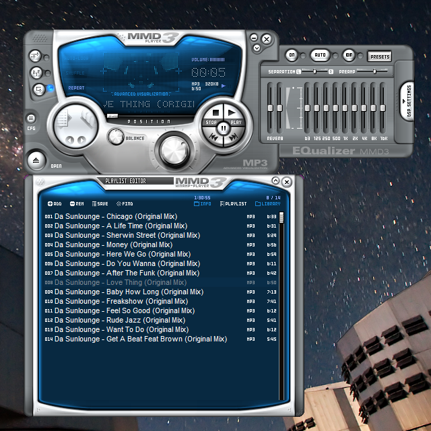The width and height of the screenshot is (431, 431).
Task: Click FIND in the playlist editor
Action: (125, 203)
